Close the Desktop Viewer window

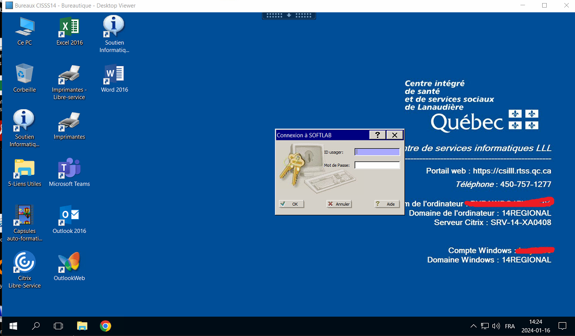point(566,6)
